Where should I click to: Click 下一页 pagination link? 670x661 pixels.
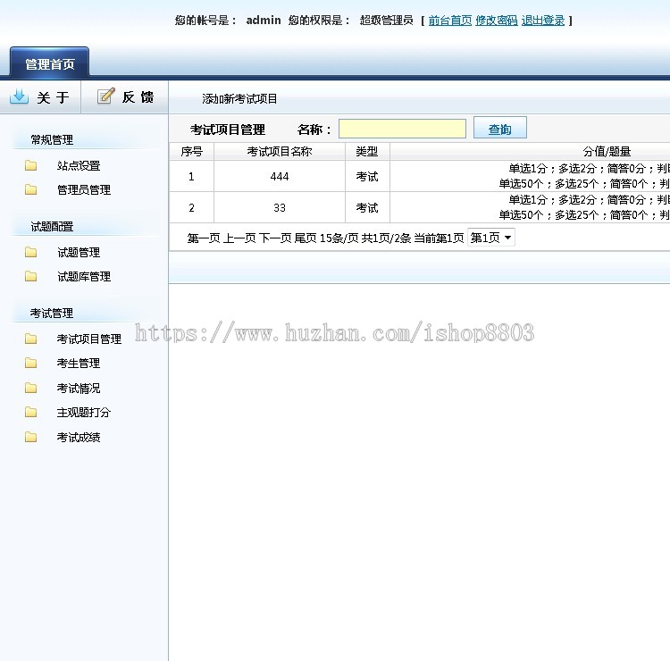point(275,238)
